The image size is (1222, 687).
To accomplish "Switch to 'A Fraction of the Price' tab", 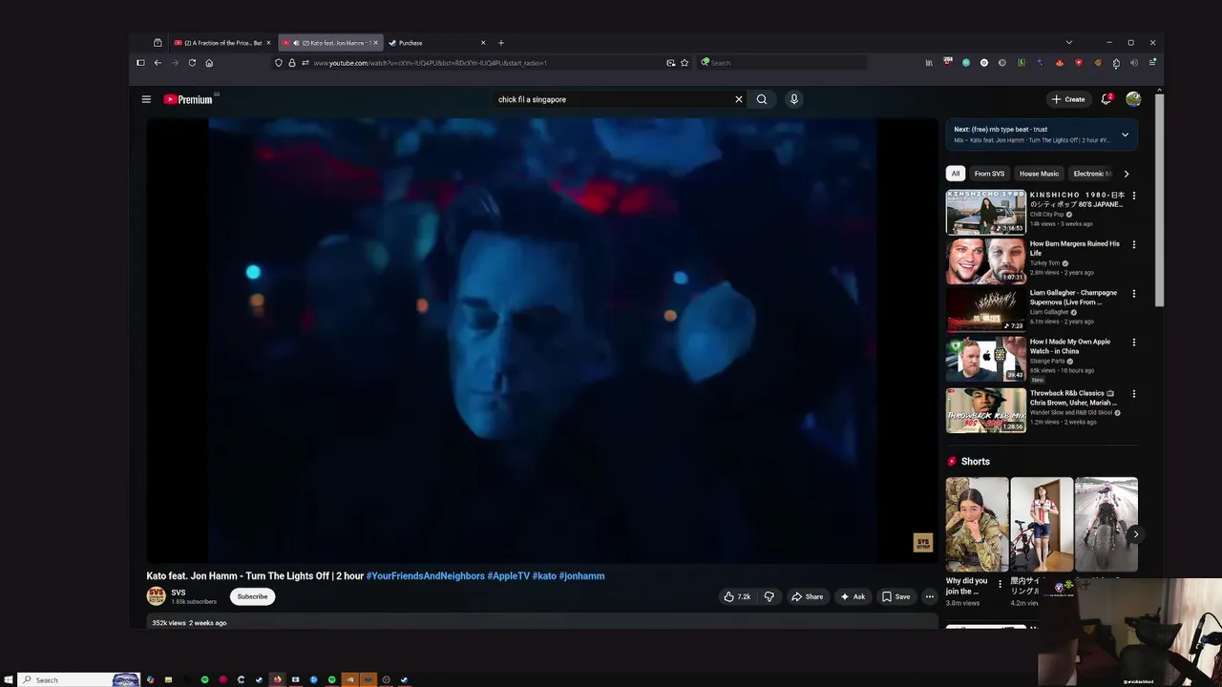I will (222, 43).
